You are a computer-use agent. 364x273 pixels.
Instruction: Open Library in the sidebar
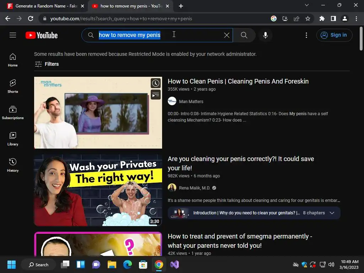[13, 139]
